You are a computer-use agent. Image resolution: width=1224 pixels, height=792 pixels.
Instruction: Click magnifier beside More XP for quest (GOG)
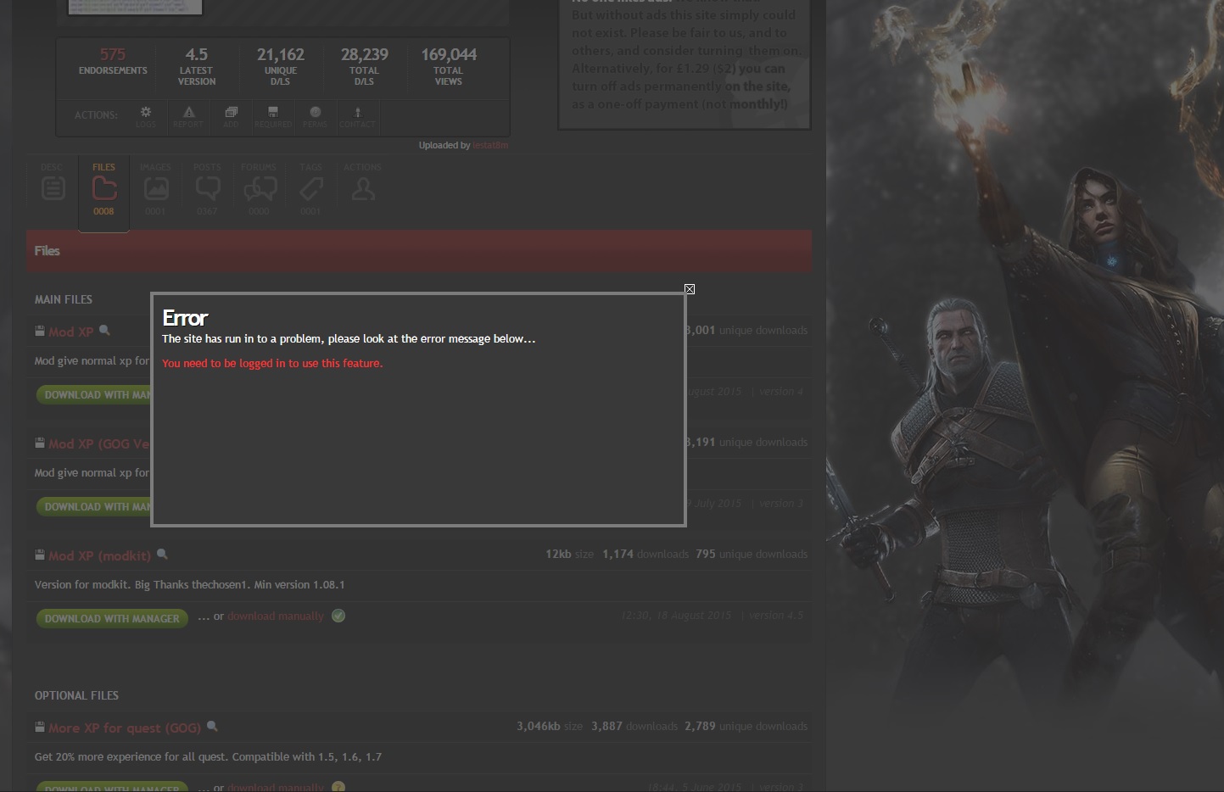(x=212, y=726)
